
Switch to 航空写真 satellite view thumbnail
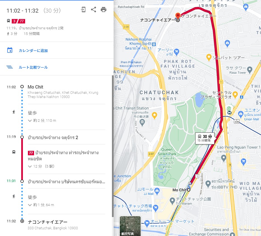pyautogui.click(x=130, y=226)
